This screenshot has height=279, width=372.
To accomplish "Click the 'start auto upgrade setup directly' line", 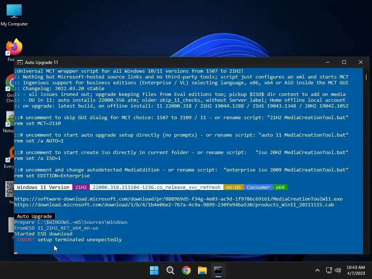I will 181,135.
